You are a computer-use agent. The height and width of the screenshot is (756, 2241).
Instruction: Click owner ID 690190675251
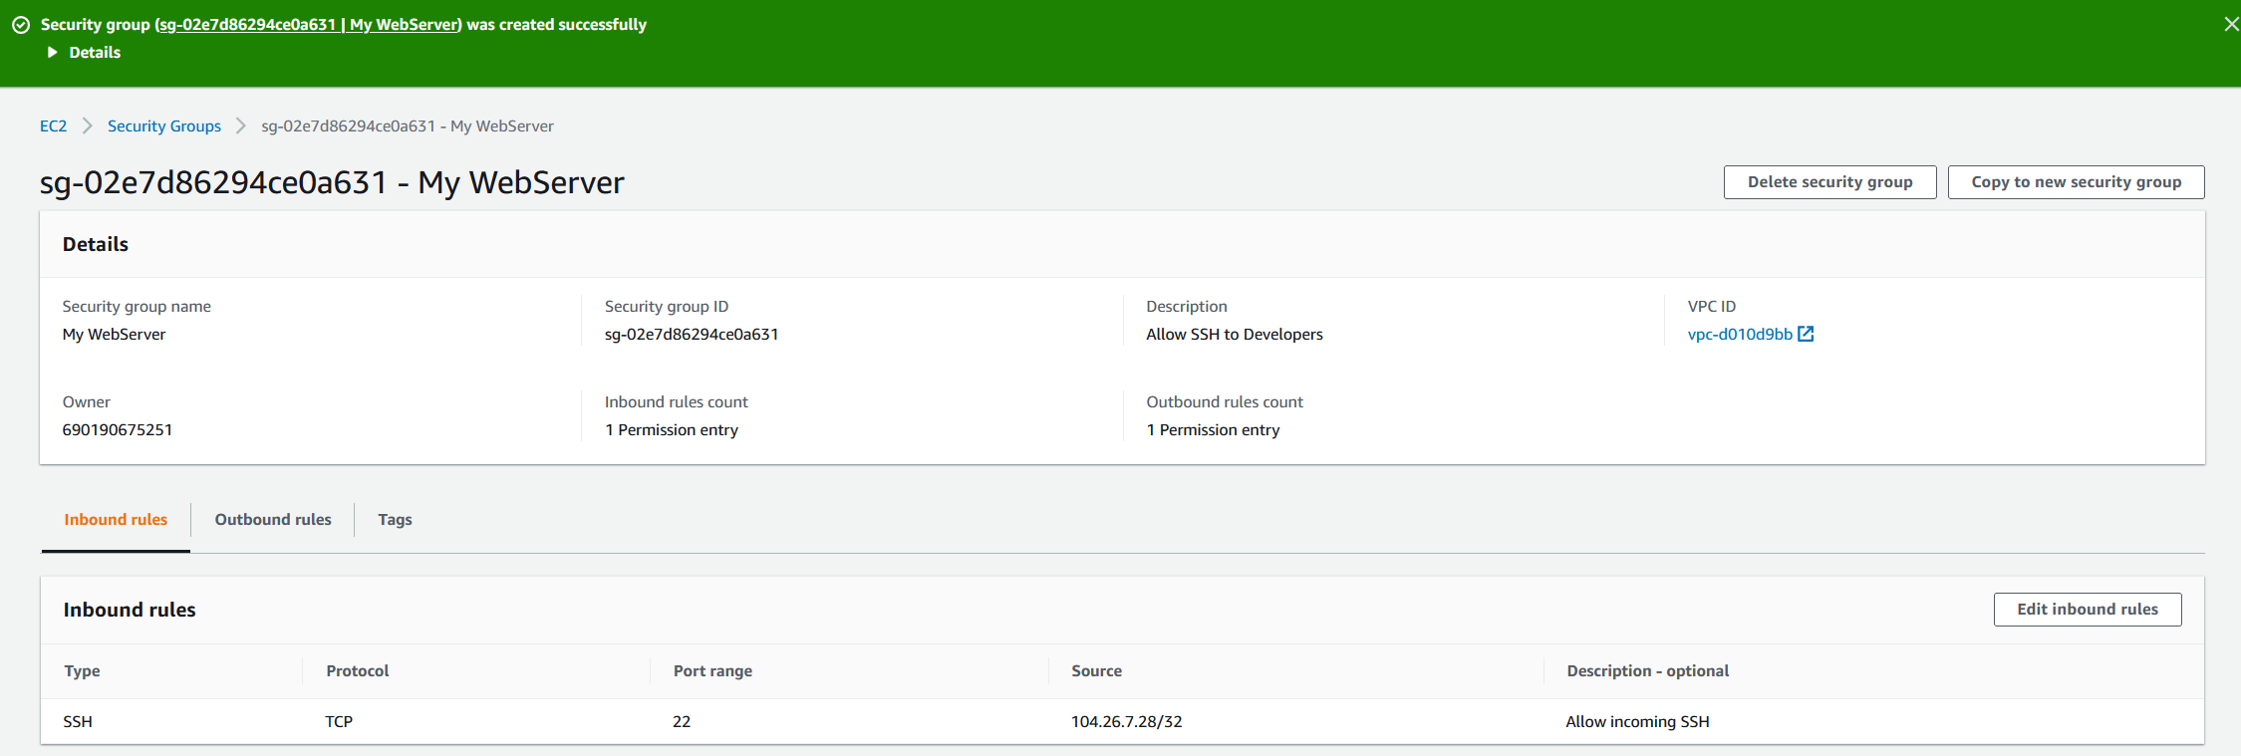[118, 430]
